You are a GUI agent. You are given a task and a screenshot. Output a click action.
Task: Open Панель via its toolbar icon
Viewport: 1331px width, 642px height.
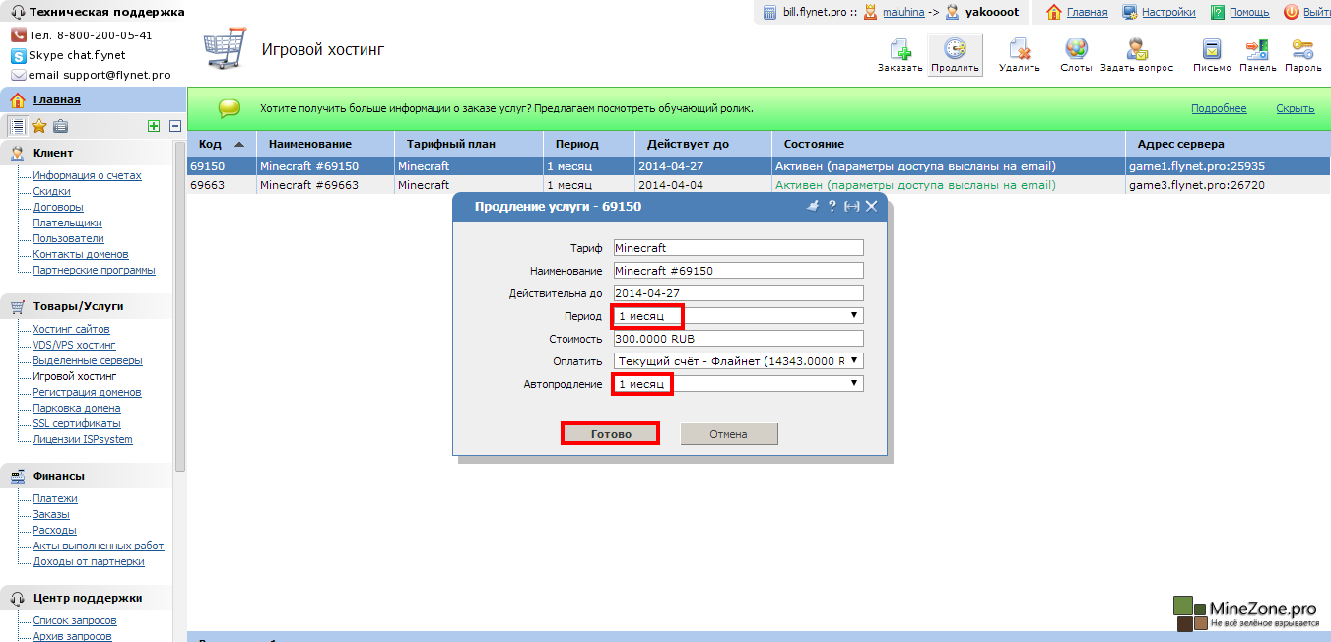coord(1257,50)
